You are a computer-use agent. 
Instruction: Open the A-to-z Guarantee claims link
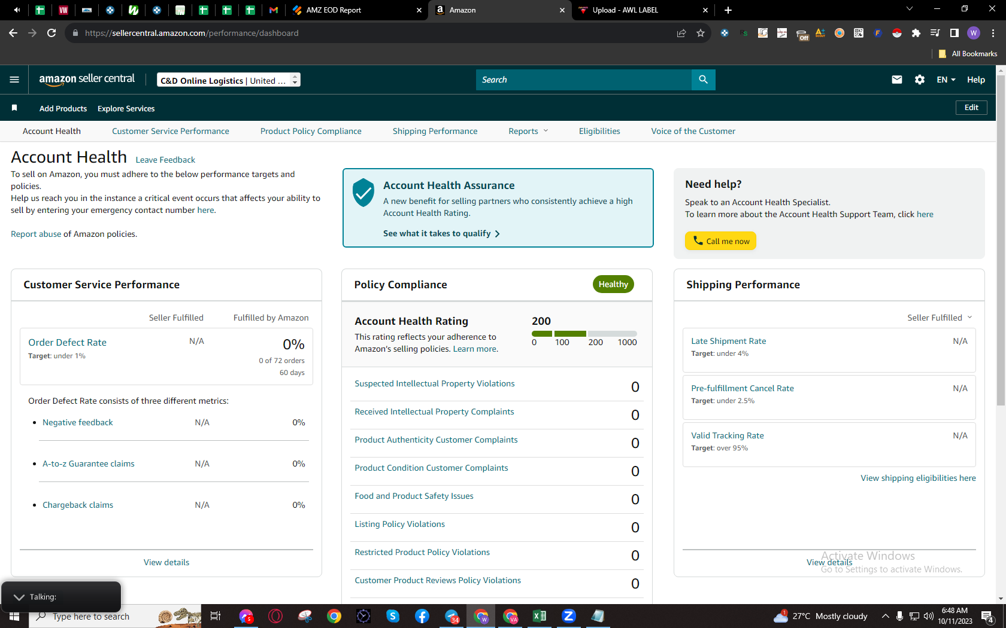(x=89, y=464)
